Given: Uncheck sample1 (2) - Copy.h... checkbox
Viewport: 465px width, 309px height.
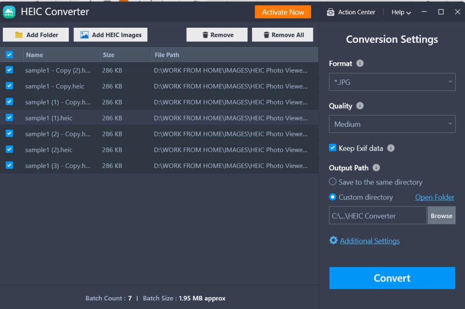Looking at the screenshot, I should [x=9, y=133].
